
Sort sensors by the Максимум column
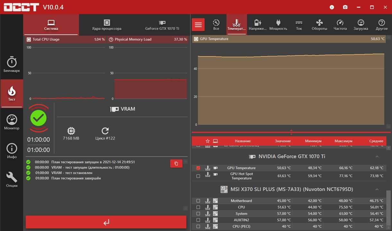tap(343, 141)
